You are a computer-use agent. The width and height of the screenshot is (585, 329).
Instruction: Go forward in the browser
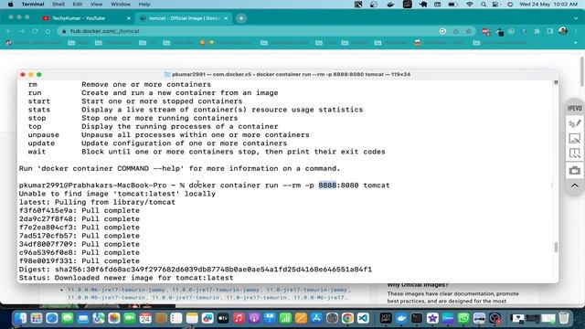[22, 31]
